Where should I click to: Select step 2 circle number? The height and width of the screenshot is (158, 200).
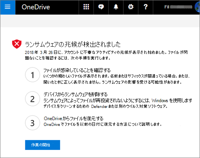pyautogui.click(x=33, y=99)
